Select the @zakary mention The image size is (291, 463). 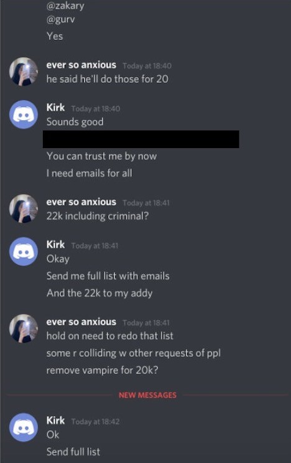point(65,6)
